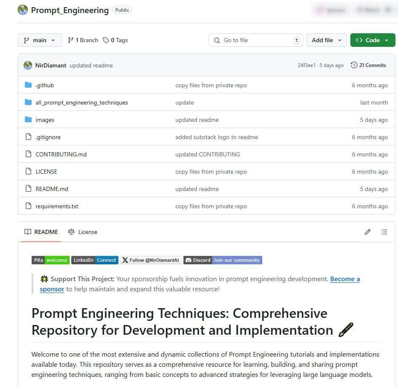
Task: Click the Go to file search field
Action: (x=255, y=40)
